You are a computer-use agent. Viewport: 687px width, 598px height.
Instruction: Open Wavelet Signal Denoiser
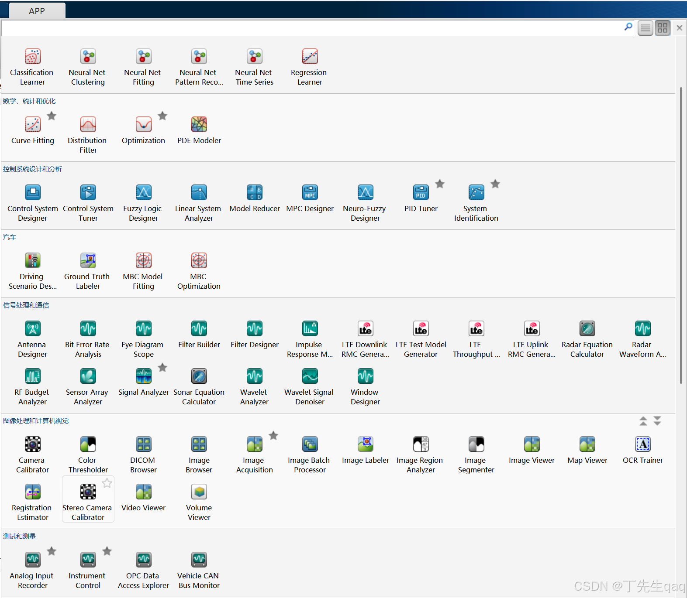(310, 387)
